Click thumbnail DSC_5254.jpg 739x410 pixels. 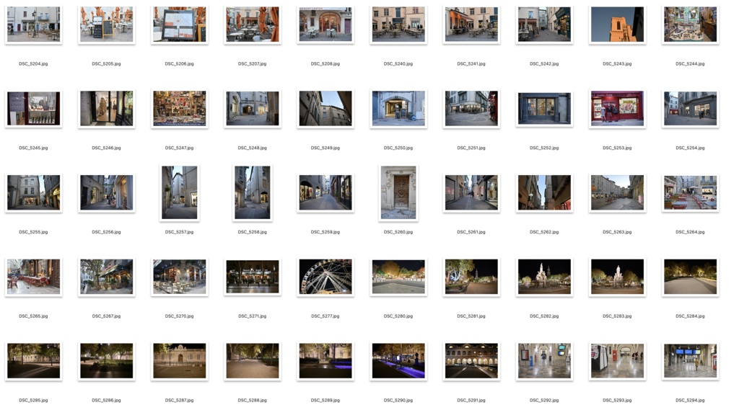tap(690, 109)
